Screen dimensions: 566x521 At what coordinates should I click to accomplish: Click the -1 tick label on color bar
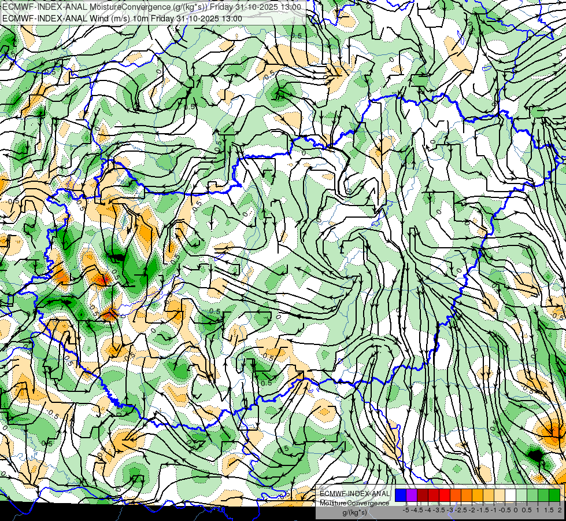point(494,511)
